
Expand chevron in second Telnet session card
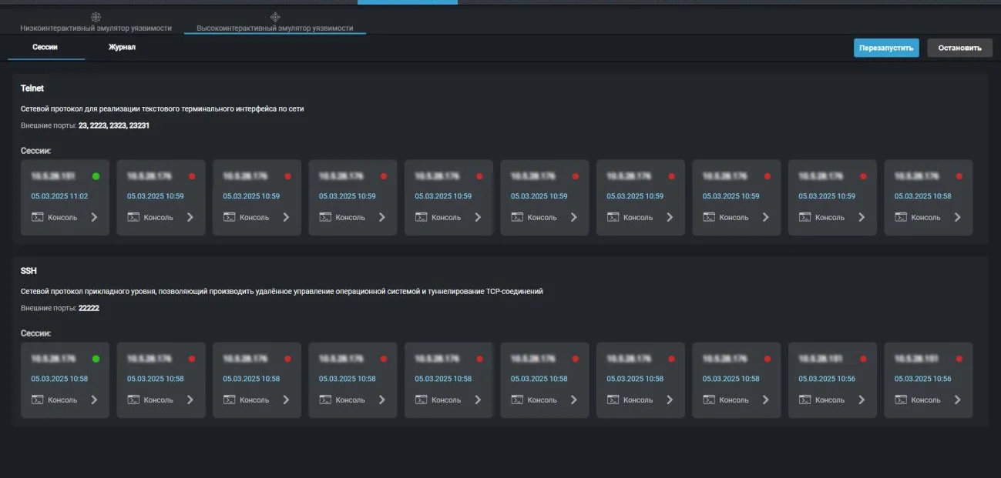[190, 217]
